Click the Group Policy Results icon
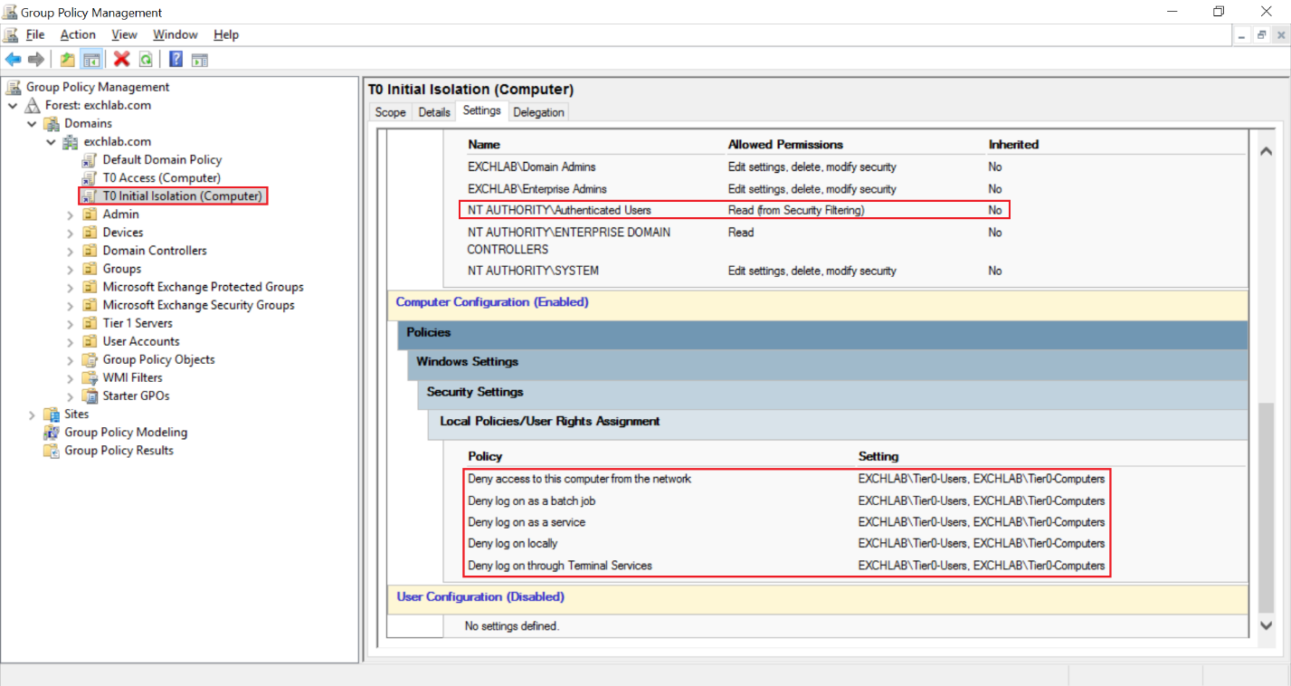The height and width of the screenshot is (686, 1291). point(51,450)
